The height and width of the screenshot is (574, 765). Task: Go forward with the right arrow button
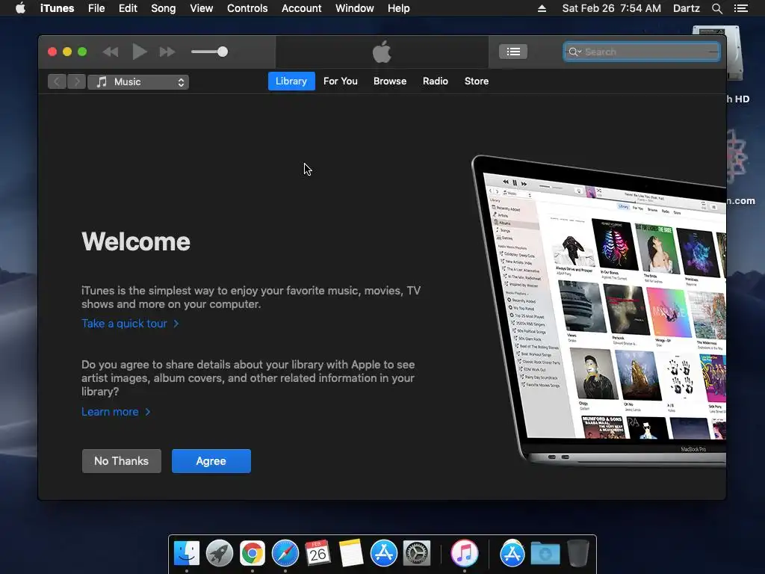(77, 81)
